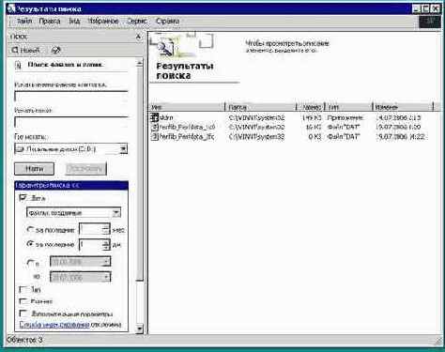Click the Найти button
The height and width of the screenshot is (352, 445).
(x=34, y=169)
